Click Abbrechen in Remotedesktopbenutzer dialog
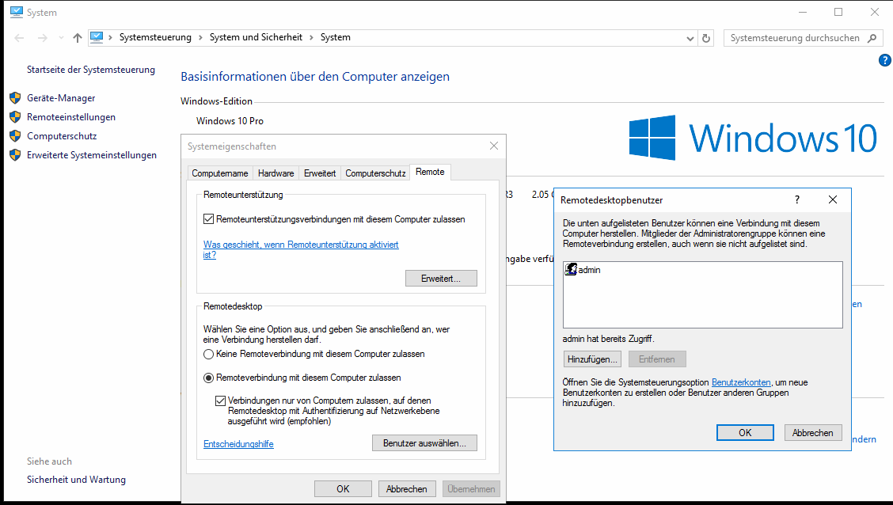The height and width of the screenshot is (505, 893). pos(813,433)
